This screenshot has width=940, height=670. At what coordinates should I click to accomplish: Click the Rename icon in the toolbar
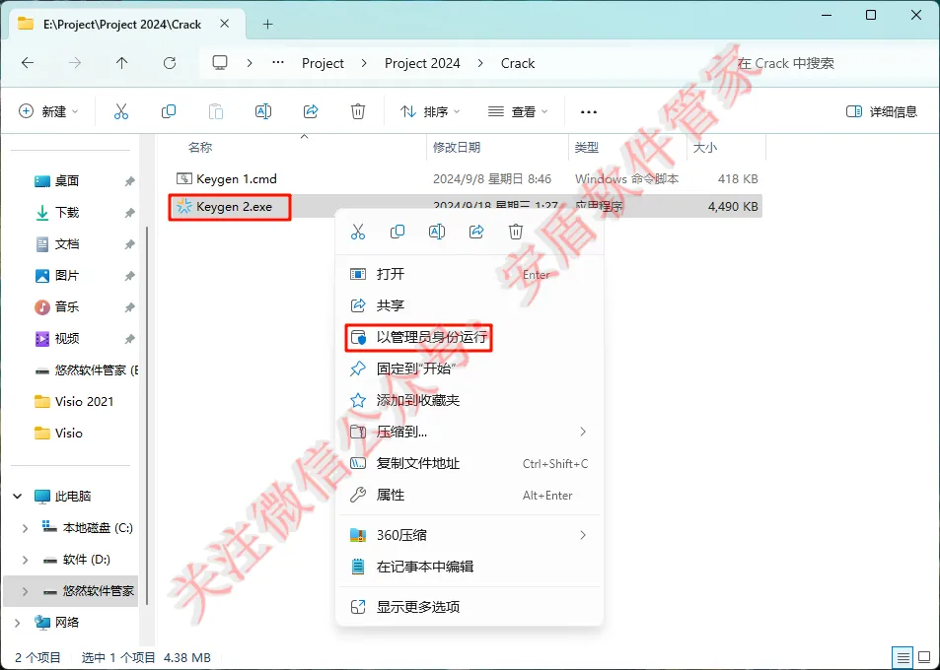click(x=263, y=111)
